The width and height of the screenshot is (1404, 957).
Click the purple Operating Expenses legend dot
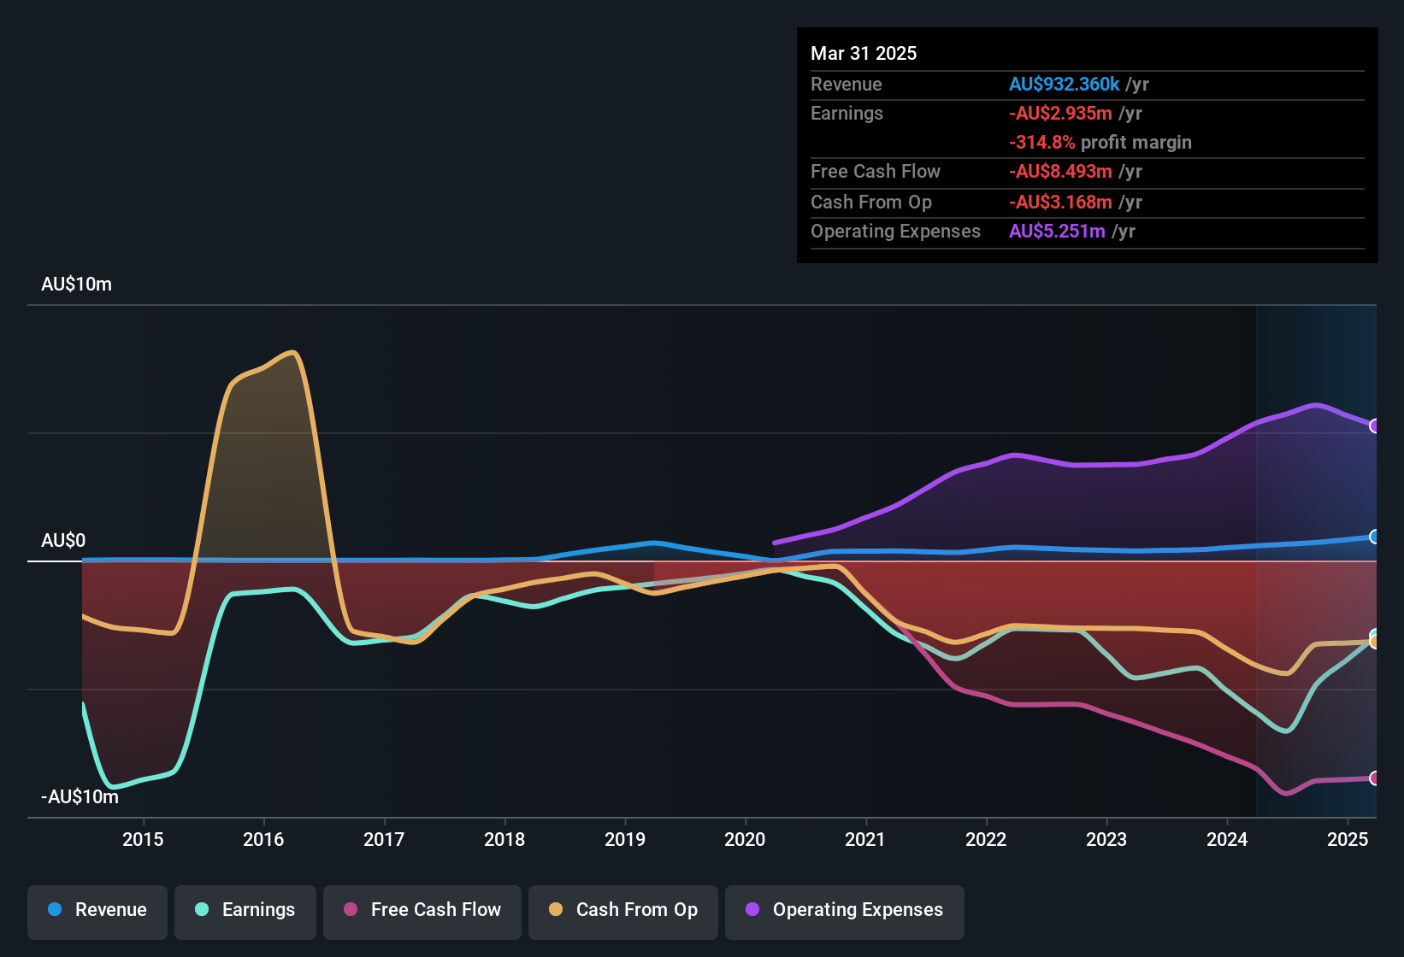click(752, 909)
